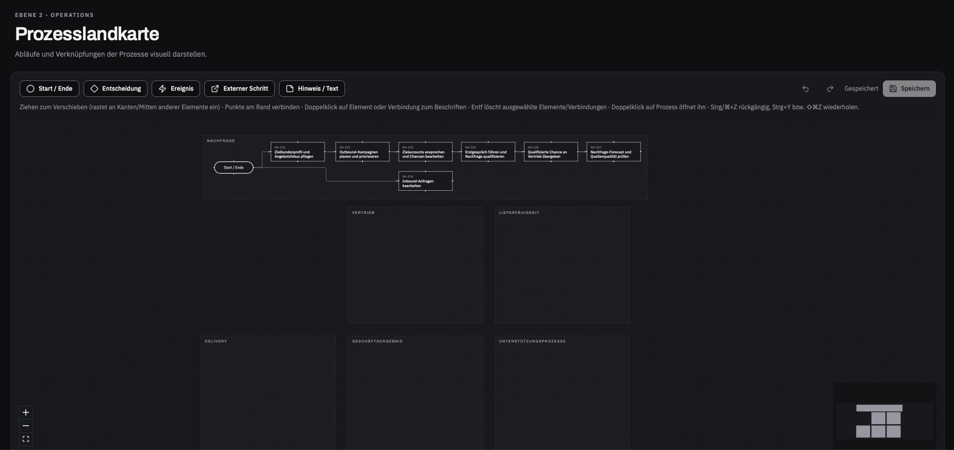Select process node NA-101 Zielkundenprofil
The width and height of the screenshot is (954, 450).
pyautogui.click(x=298, y=152)
